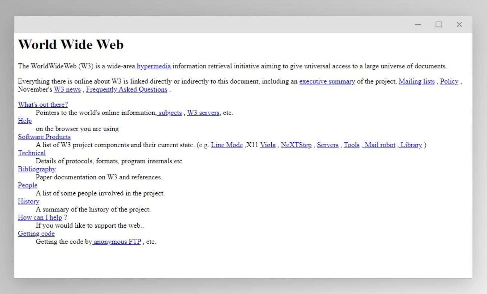487x294 pixels.
Task: Click the Line Mode browser link
Action: [x=227, y=145]
